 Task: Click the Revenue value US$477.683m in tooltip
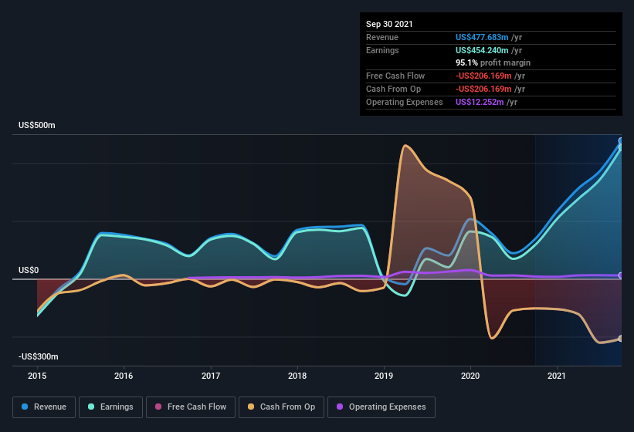(x=482, y=37)
